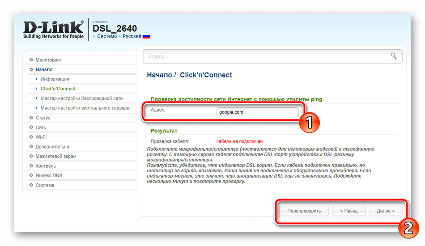The height and width of the screenshot is (246, 425).
Task: Click the Click'n'Connect breadcrumb heading
Action: pos(206,75)
